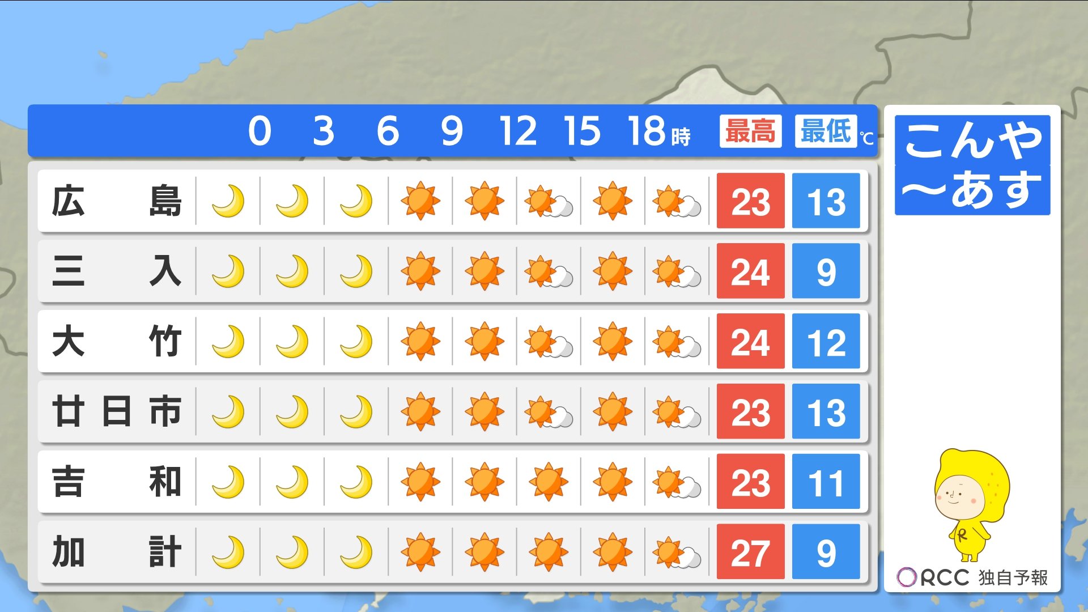Click the 広島 location row label

116,201
